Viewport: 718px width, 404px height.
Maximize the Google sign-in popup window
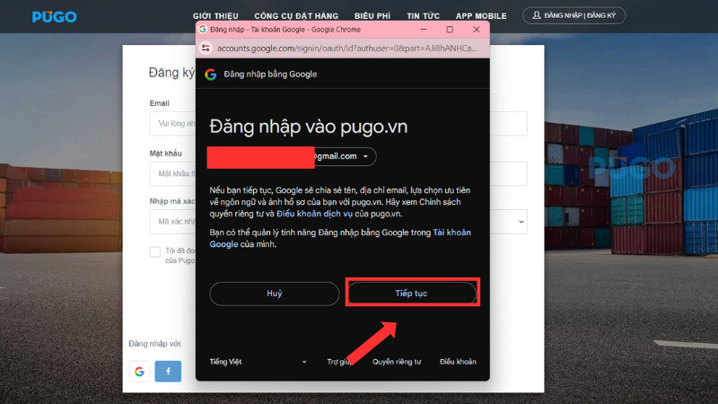click(x=450, y=29)
